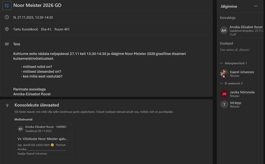Select attendee name Janika Nõmmela
The height and width of the screenshot is (164, 265).
pyautogui.click(x=242, y=92)
